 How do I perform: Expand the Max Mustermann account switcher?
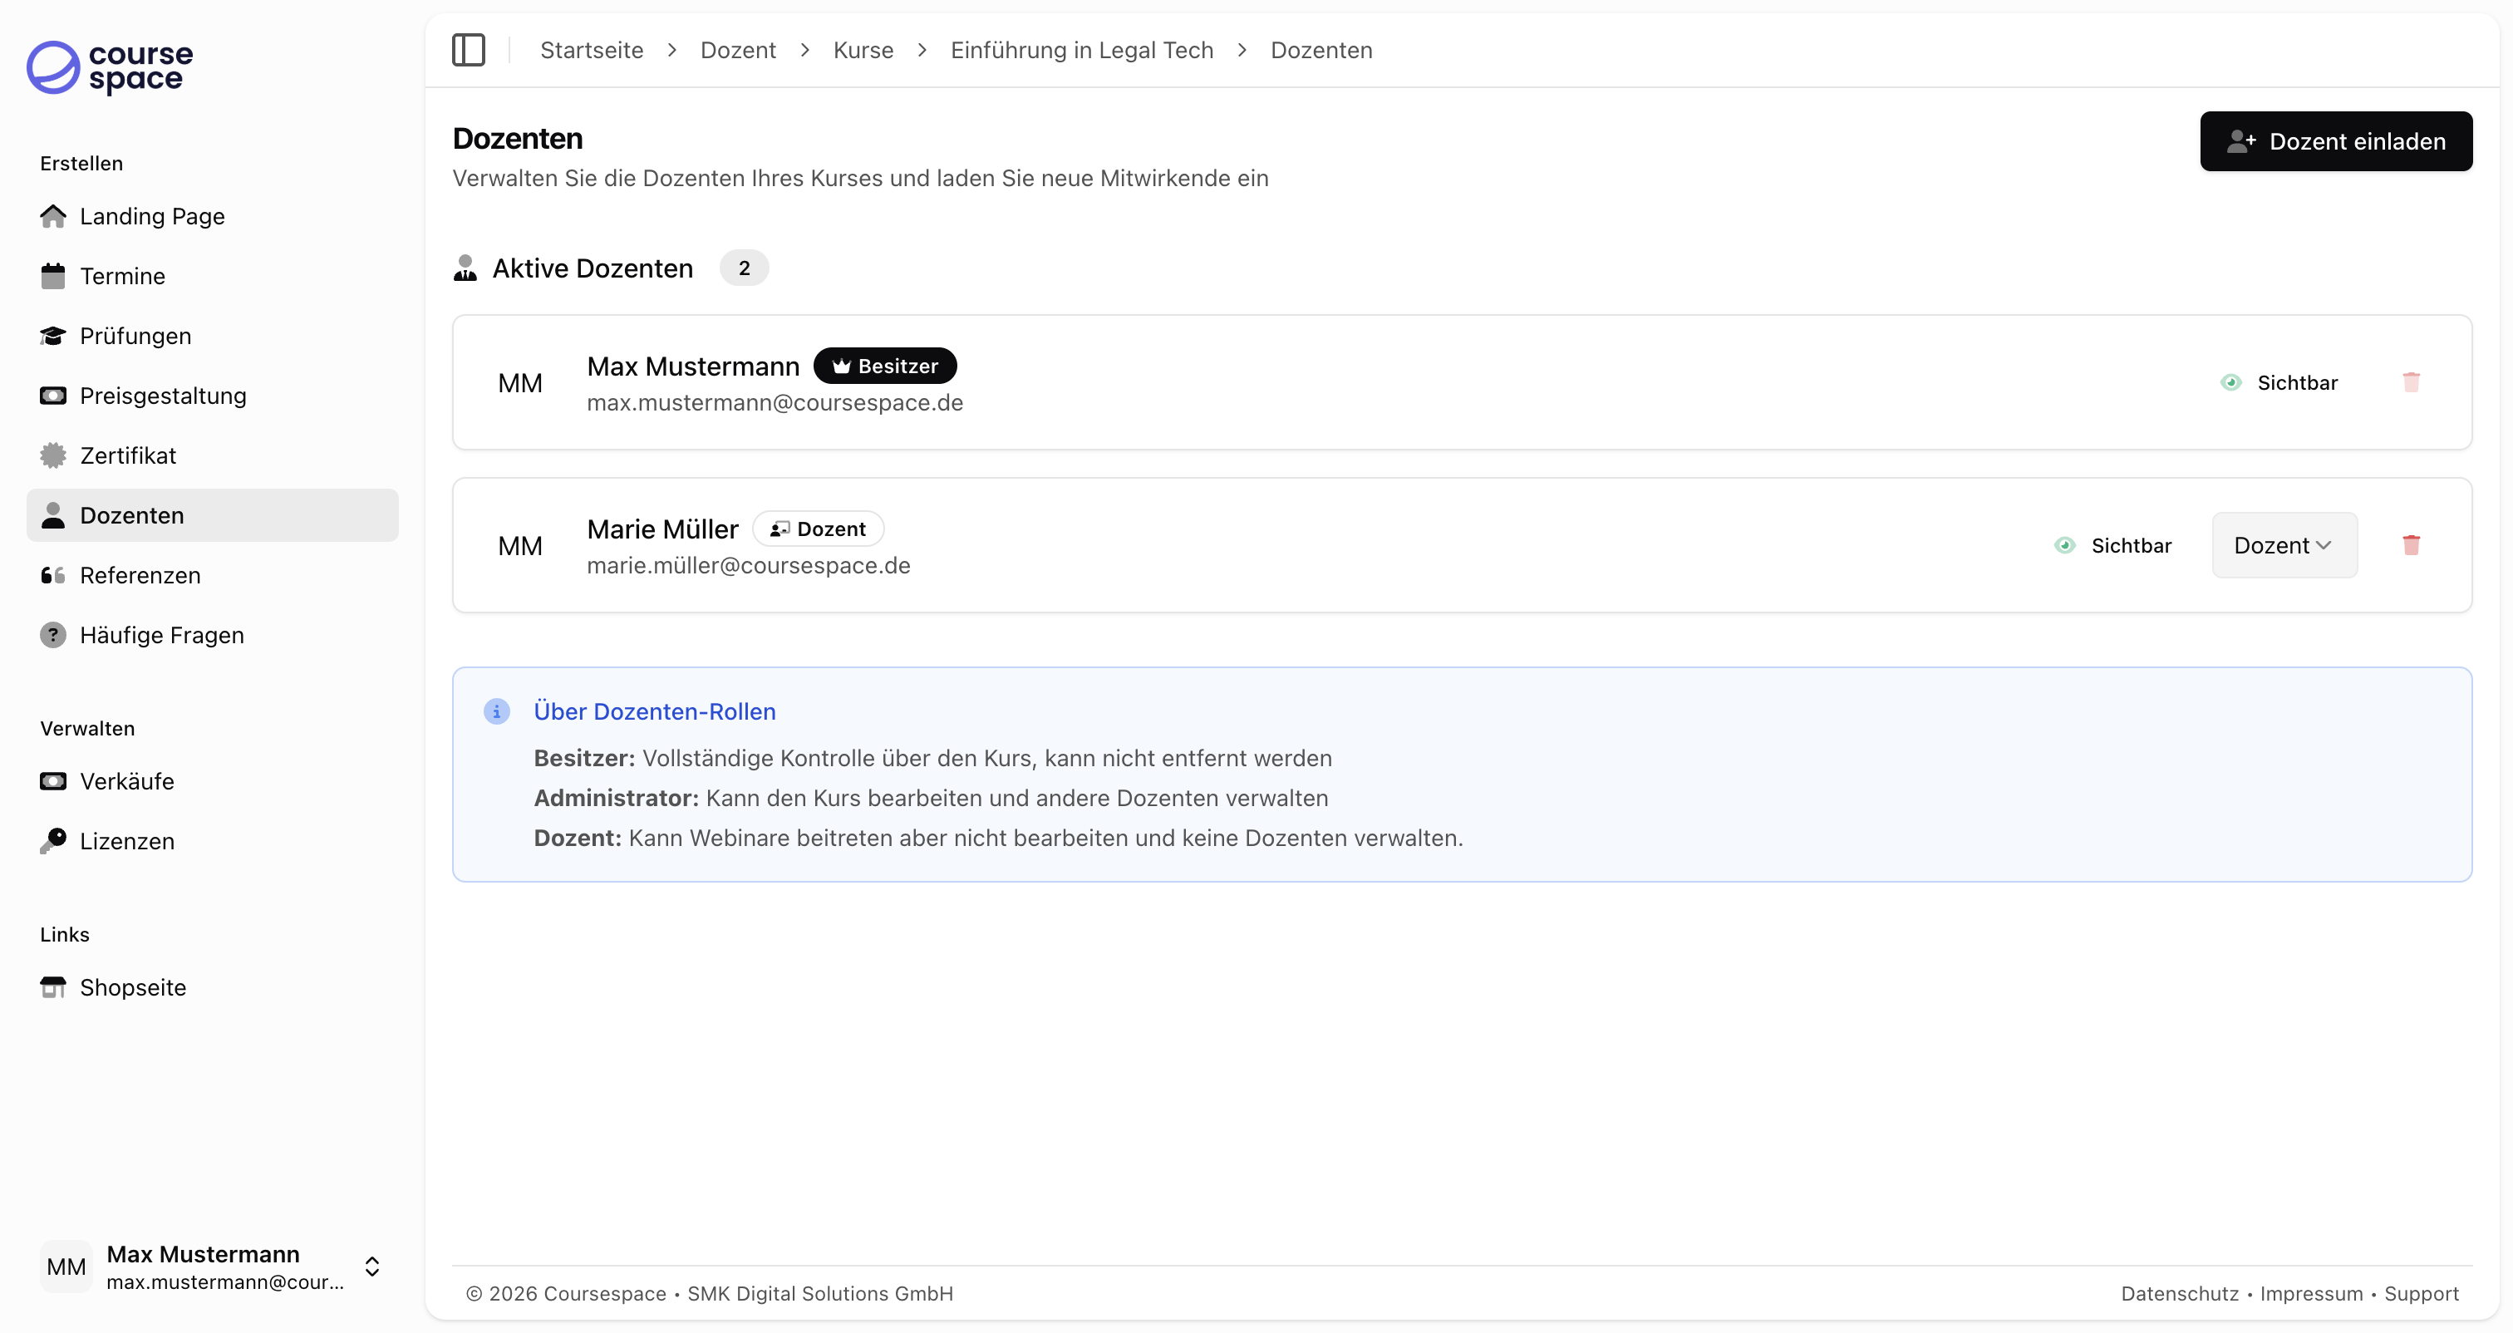(371, 1267)
